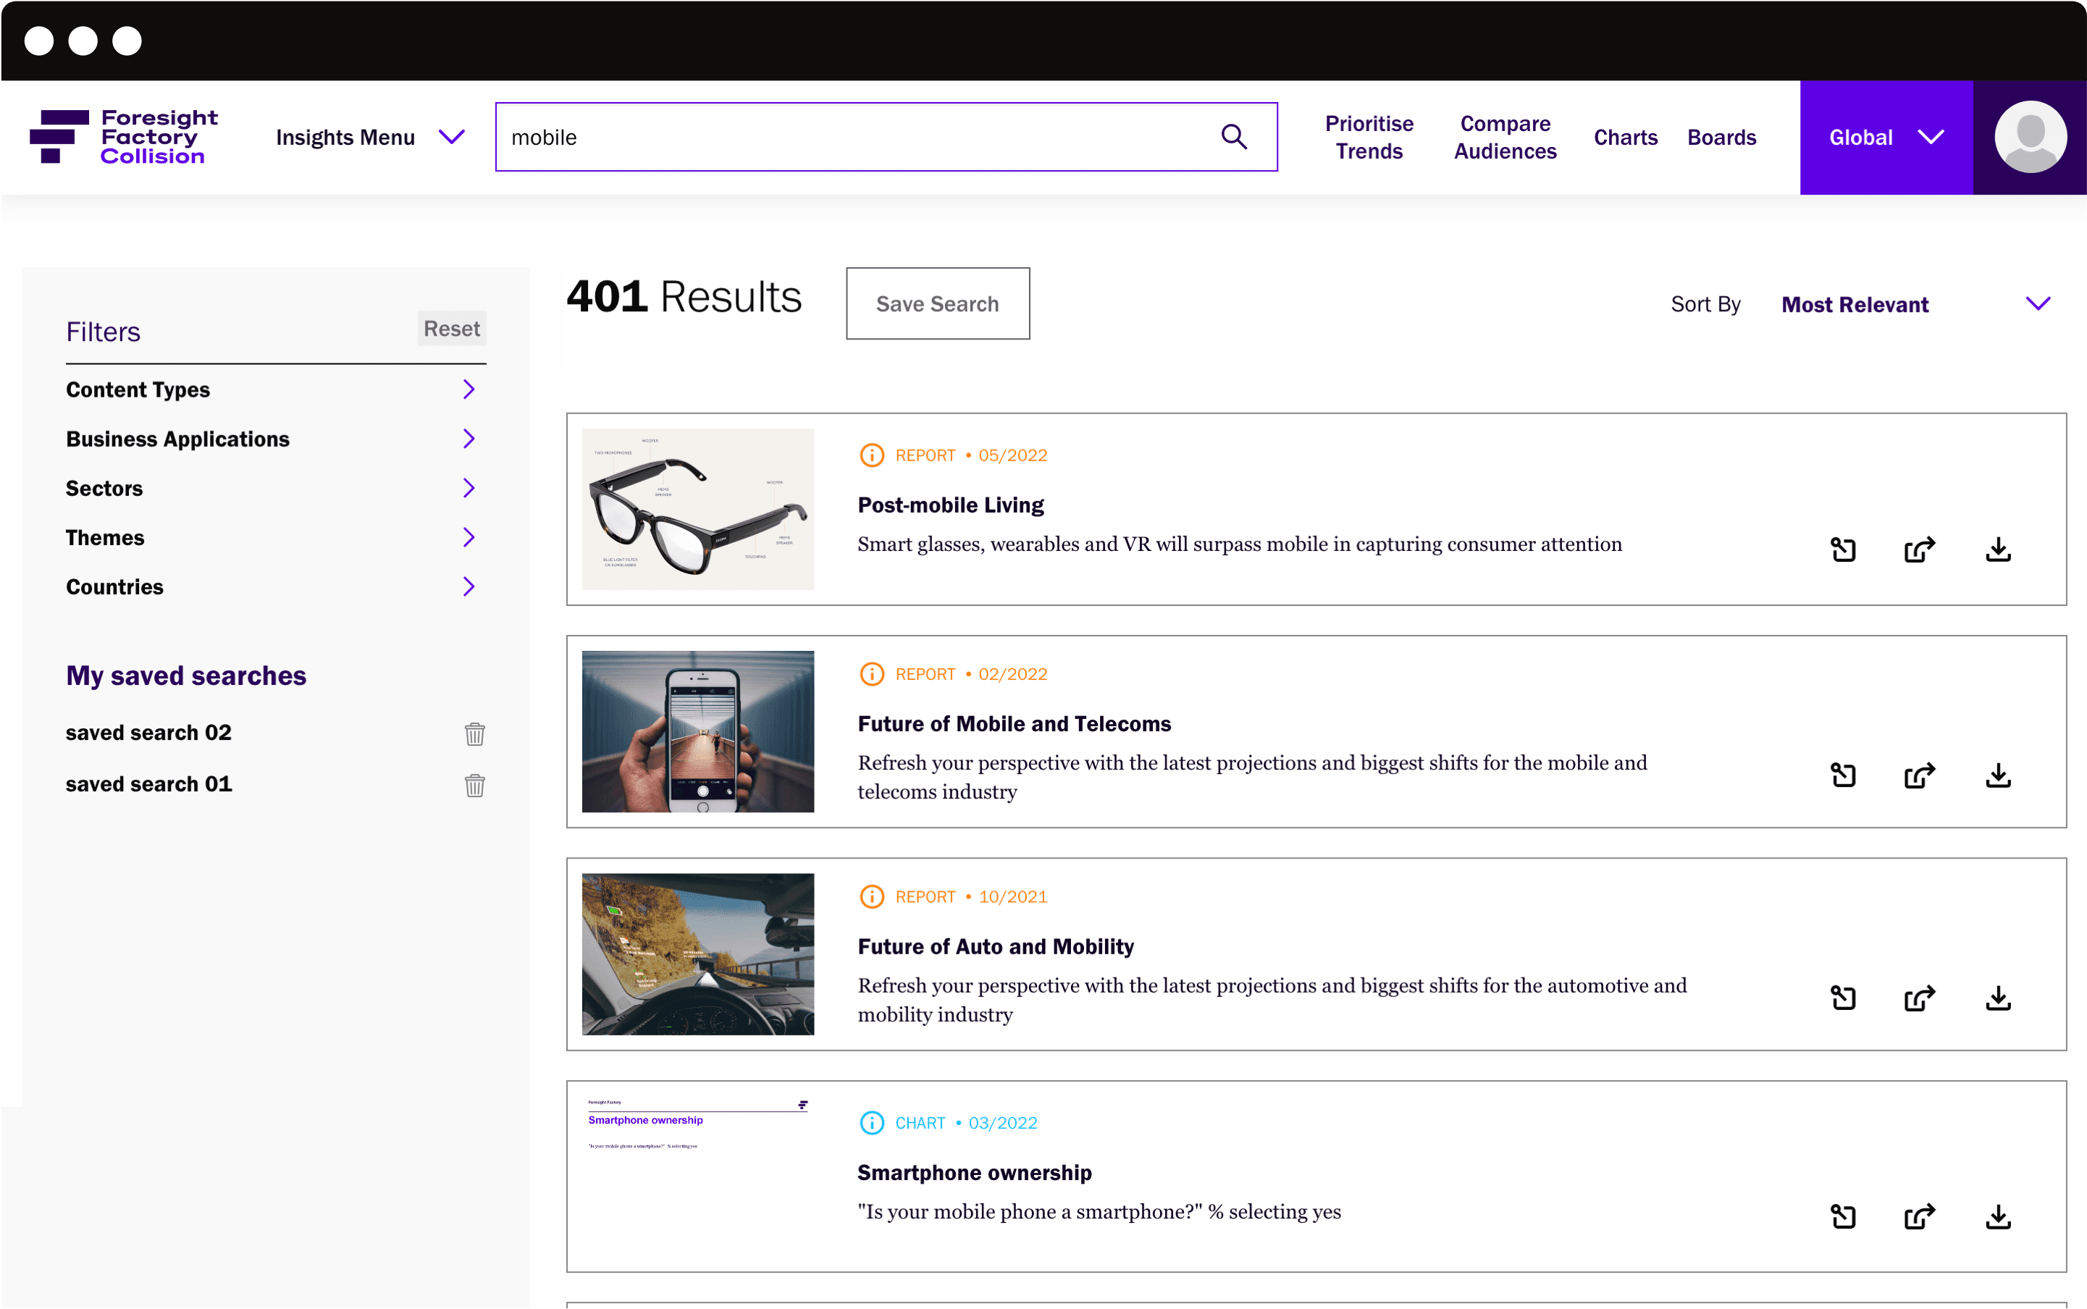Open Sort By Most Relevant dropdown
This screenshot has width=2087, height=1309.
coord(1914,305)
